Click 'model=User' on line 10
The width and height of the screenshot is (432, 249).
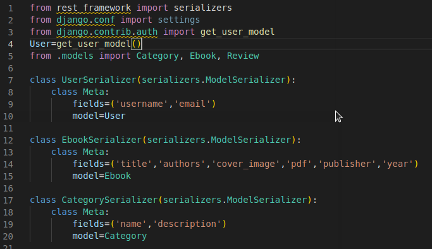pyautogui.click(x=99, y=116)
